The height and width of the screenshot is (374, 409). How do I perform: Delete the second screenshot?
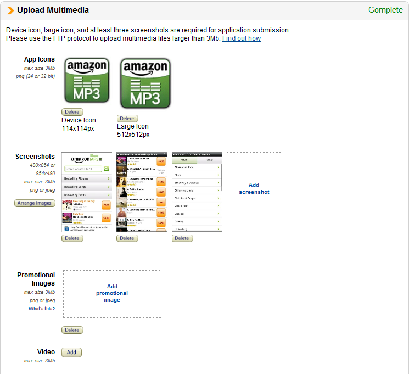tap(127, 238)
